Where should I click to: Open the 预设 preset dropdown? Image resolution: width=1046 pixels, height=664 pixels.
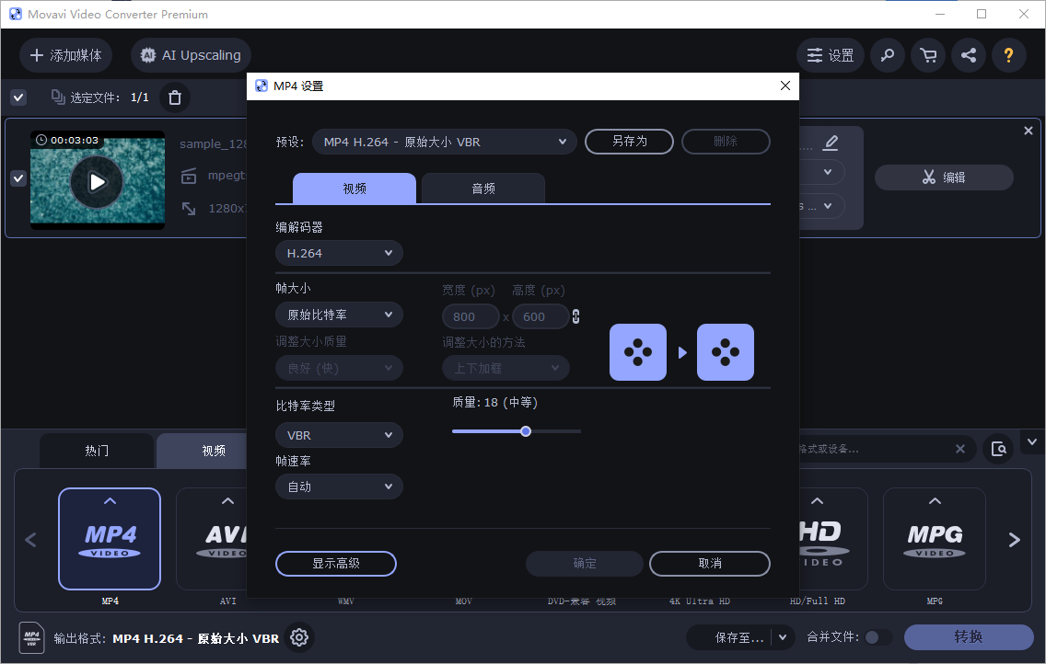pyautogui.click(x=444, y=142)
